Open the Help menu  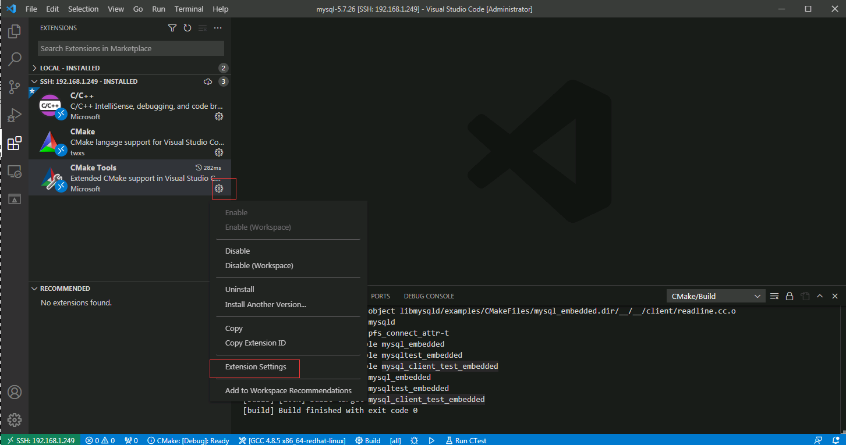(x=221, y=9)
